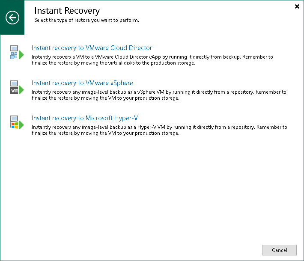Click the vSphere VM description text
The width and height of the screenshot is (304, 261).
[159, 95]
